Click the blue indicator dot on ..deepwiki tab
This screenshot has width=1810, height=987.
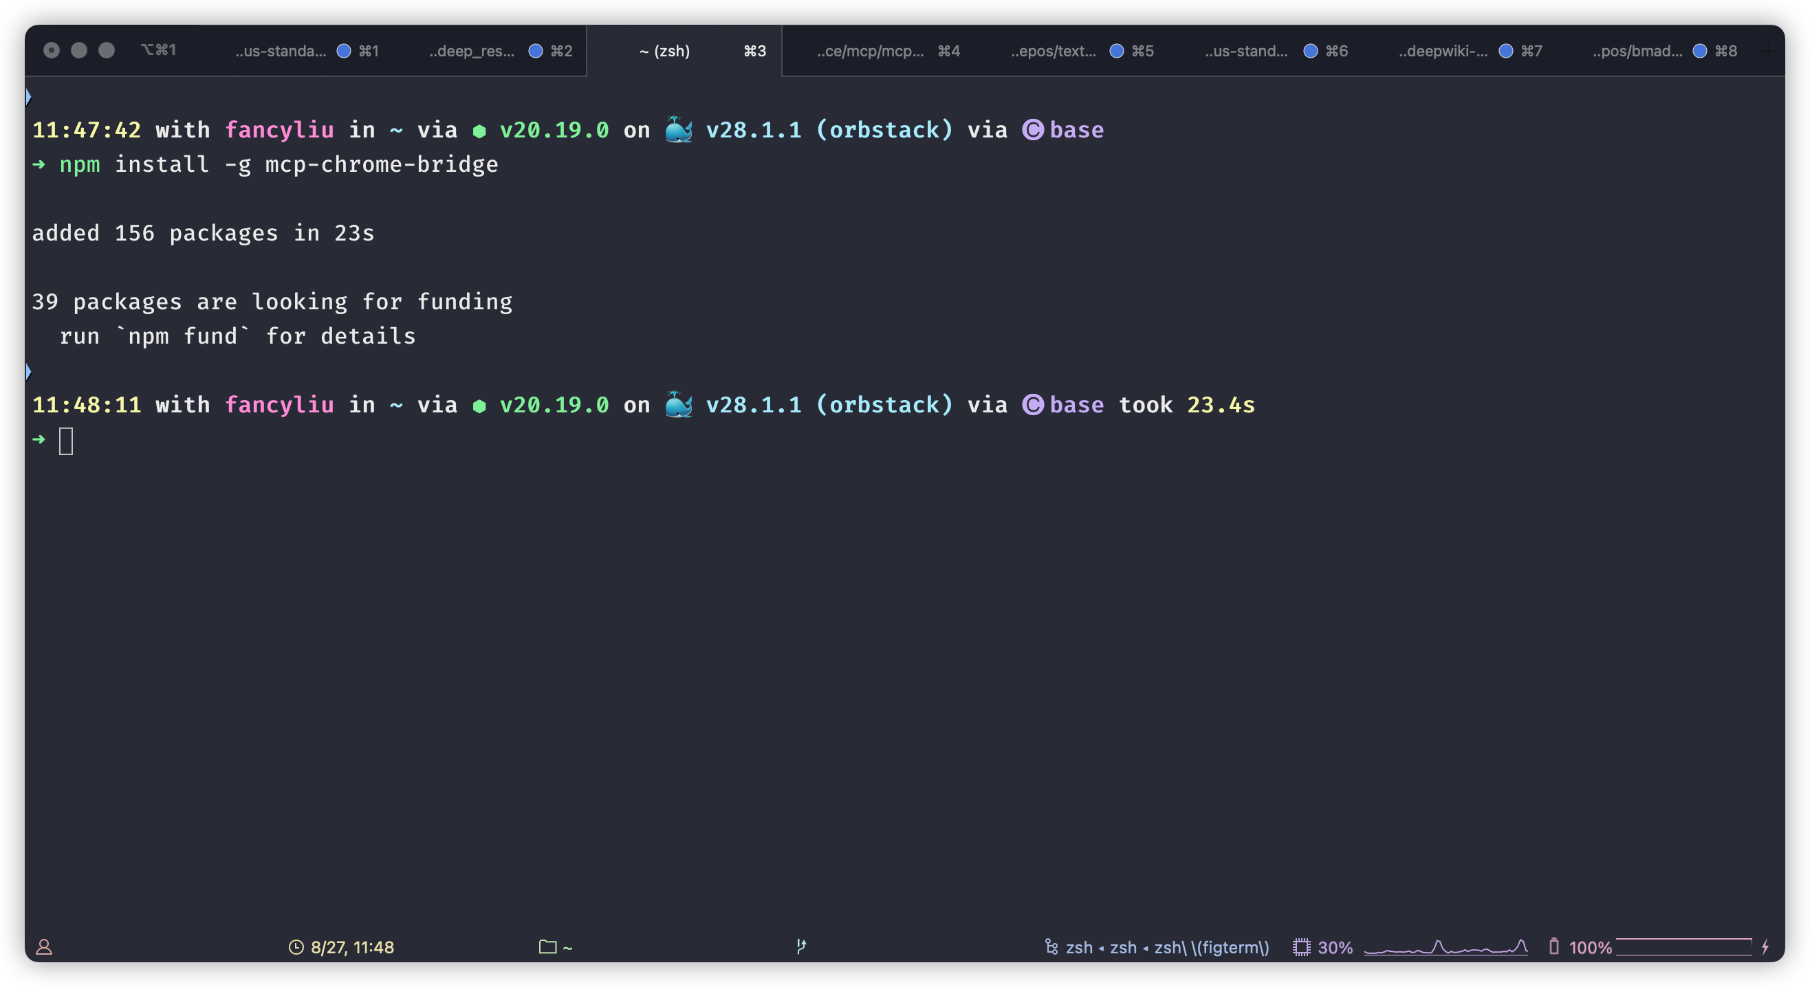pos(1506,51)
